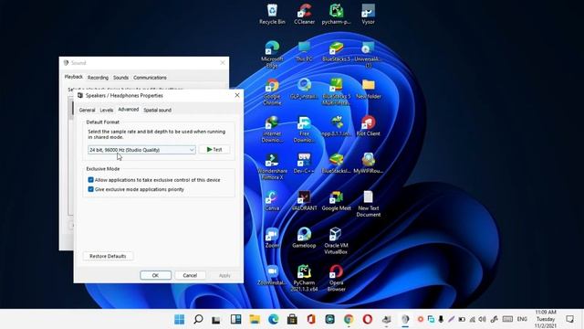584x329 pixels.
Task: Select the Canva desktop shortcut
Action: 272,201
